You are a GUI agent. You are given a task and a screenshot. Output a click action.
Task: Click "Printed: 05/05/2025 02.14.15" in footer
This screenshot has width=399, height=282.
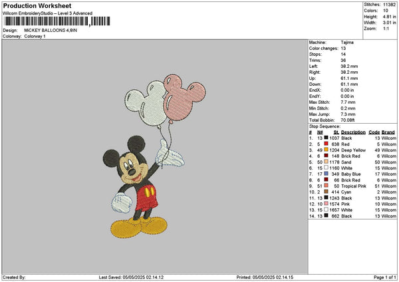[265, 277]
